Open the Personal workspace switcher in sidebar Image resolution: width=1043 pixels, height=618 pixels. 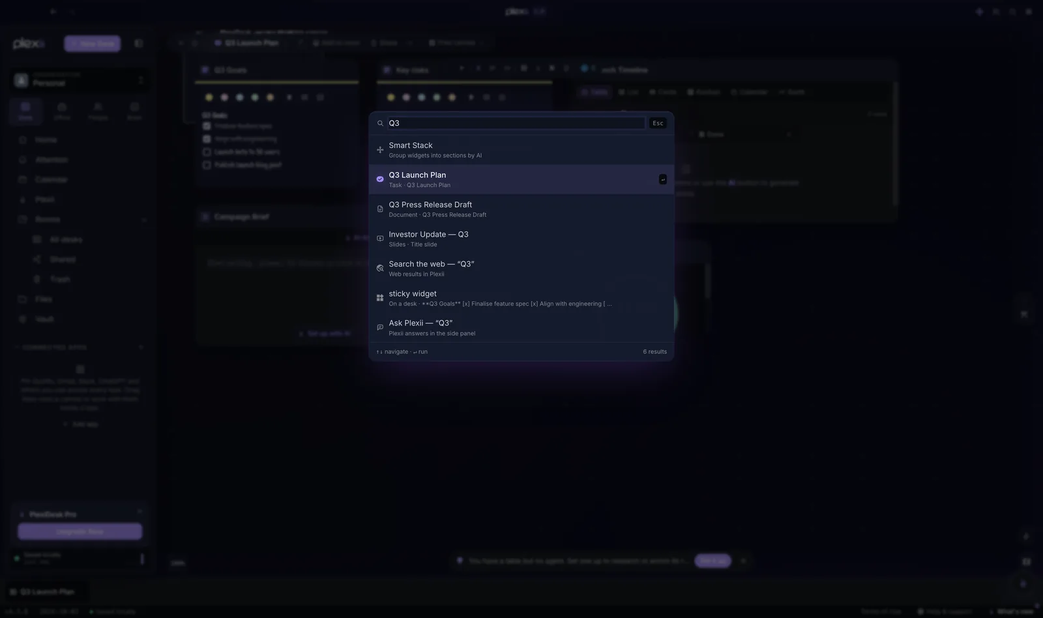point(79,80)
